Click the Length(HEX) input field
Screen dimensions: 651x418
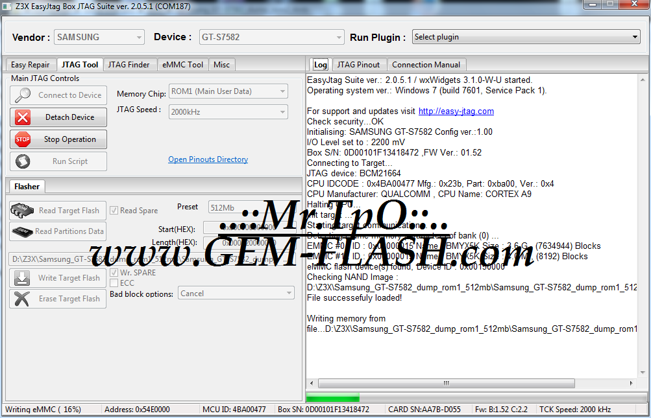[249, 242]
